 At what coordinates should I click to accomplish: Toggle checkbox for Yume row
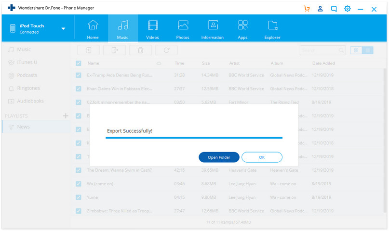[x=79, y=197]
